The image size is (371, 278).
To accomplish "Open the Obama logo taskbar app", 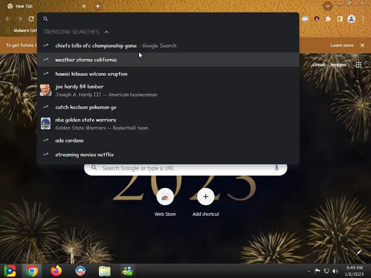I will (80, 271).
